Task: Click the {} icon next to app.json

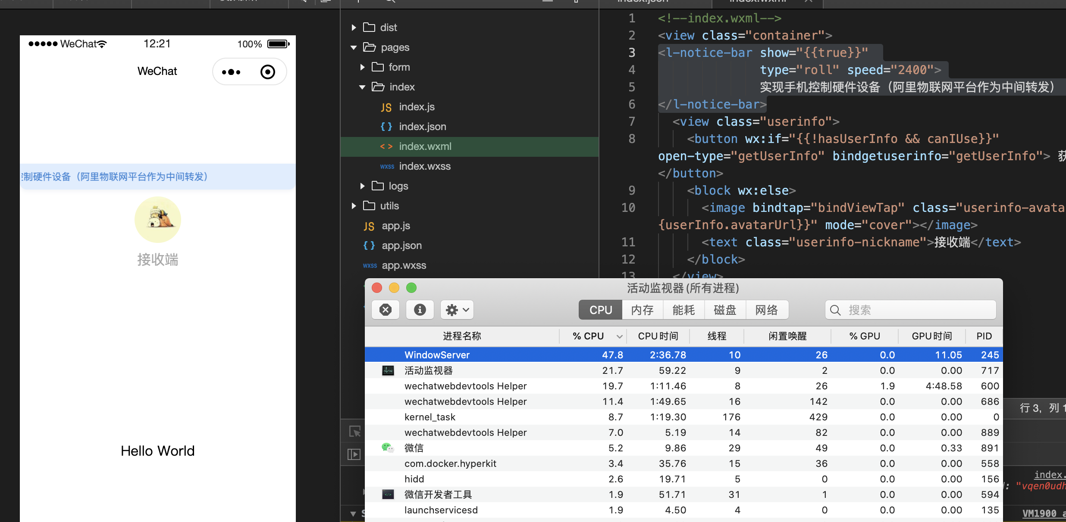Action: tap(369, 245)
